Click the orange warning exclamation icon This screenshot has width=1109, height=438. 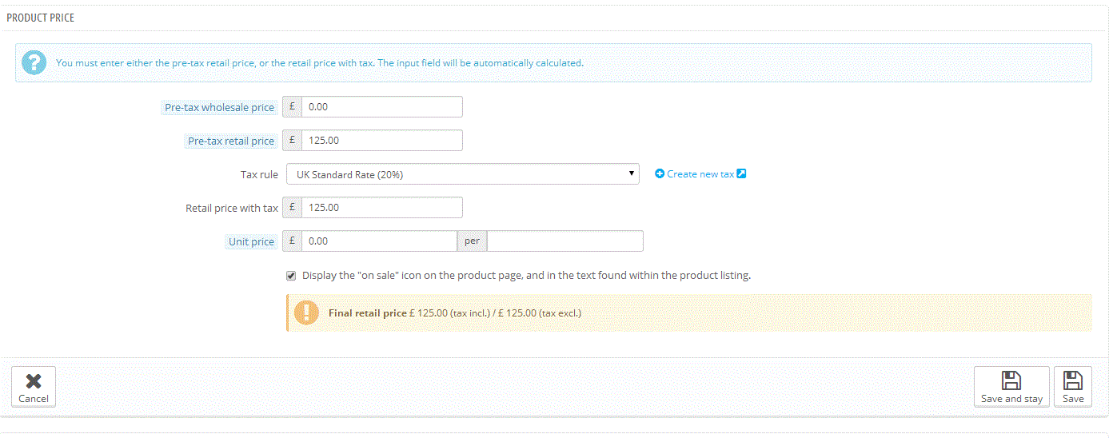306,313
